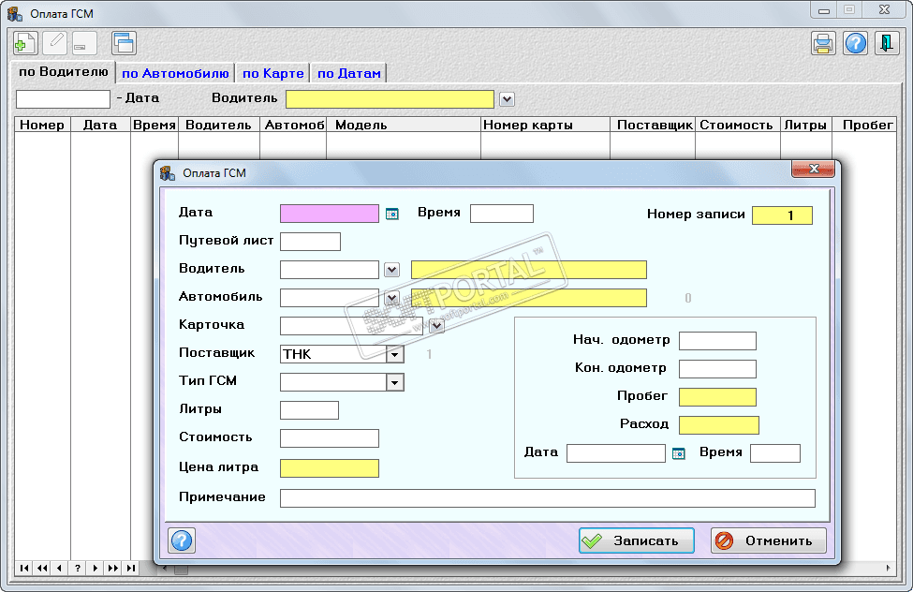The width and height of the screenshot is (913, 592).
Task: Click Время field in odometer panel
Action: pos(775,453)
